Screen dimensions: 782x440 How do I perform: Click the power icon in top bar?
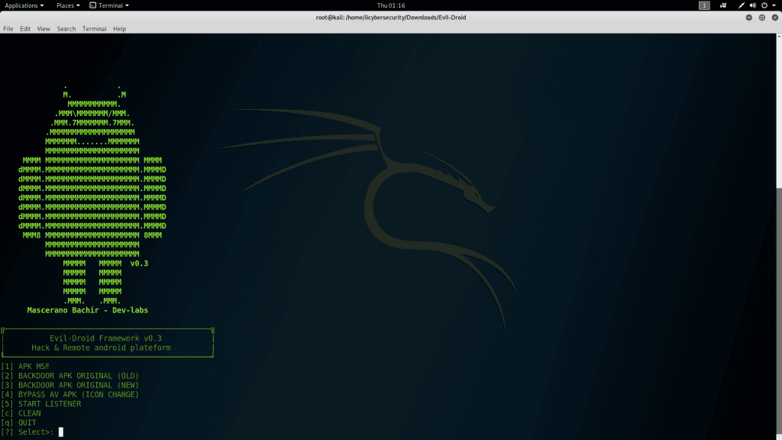coord(764,5)
